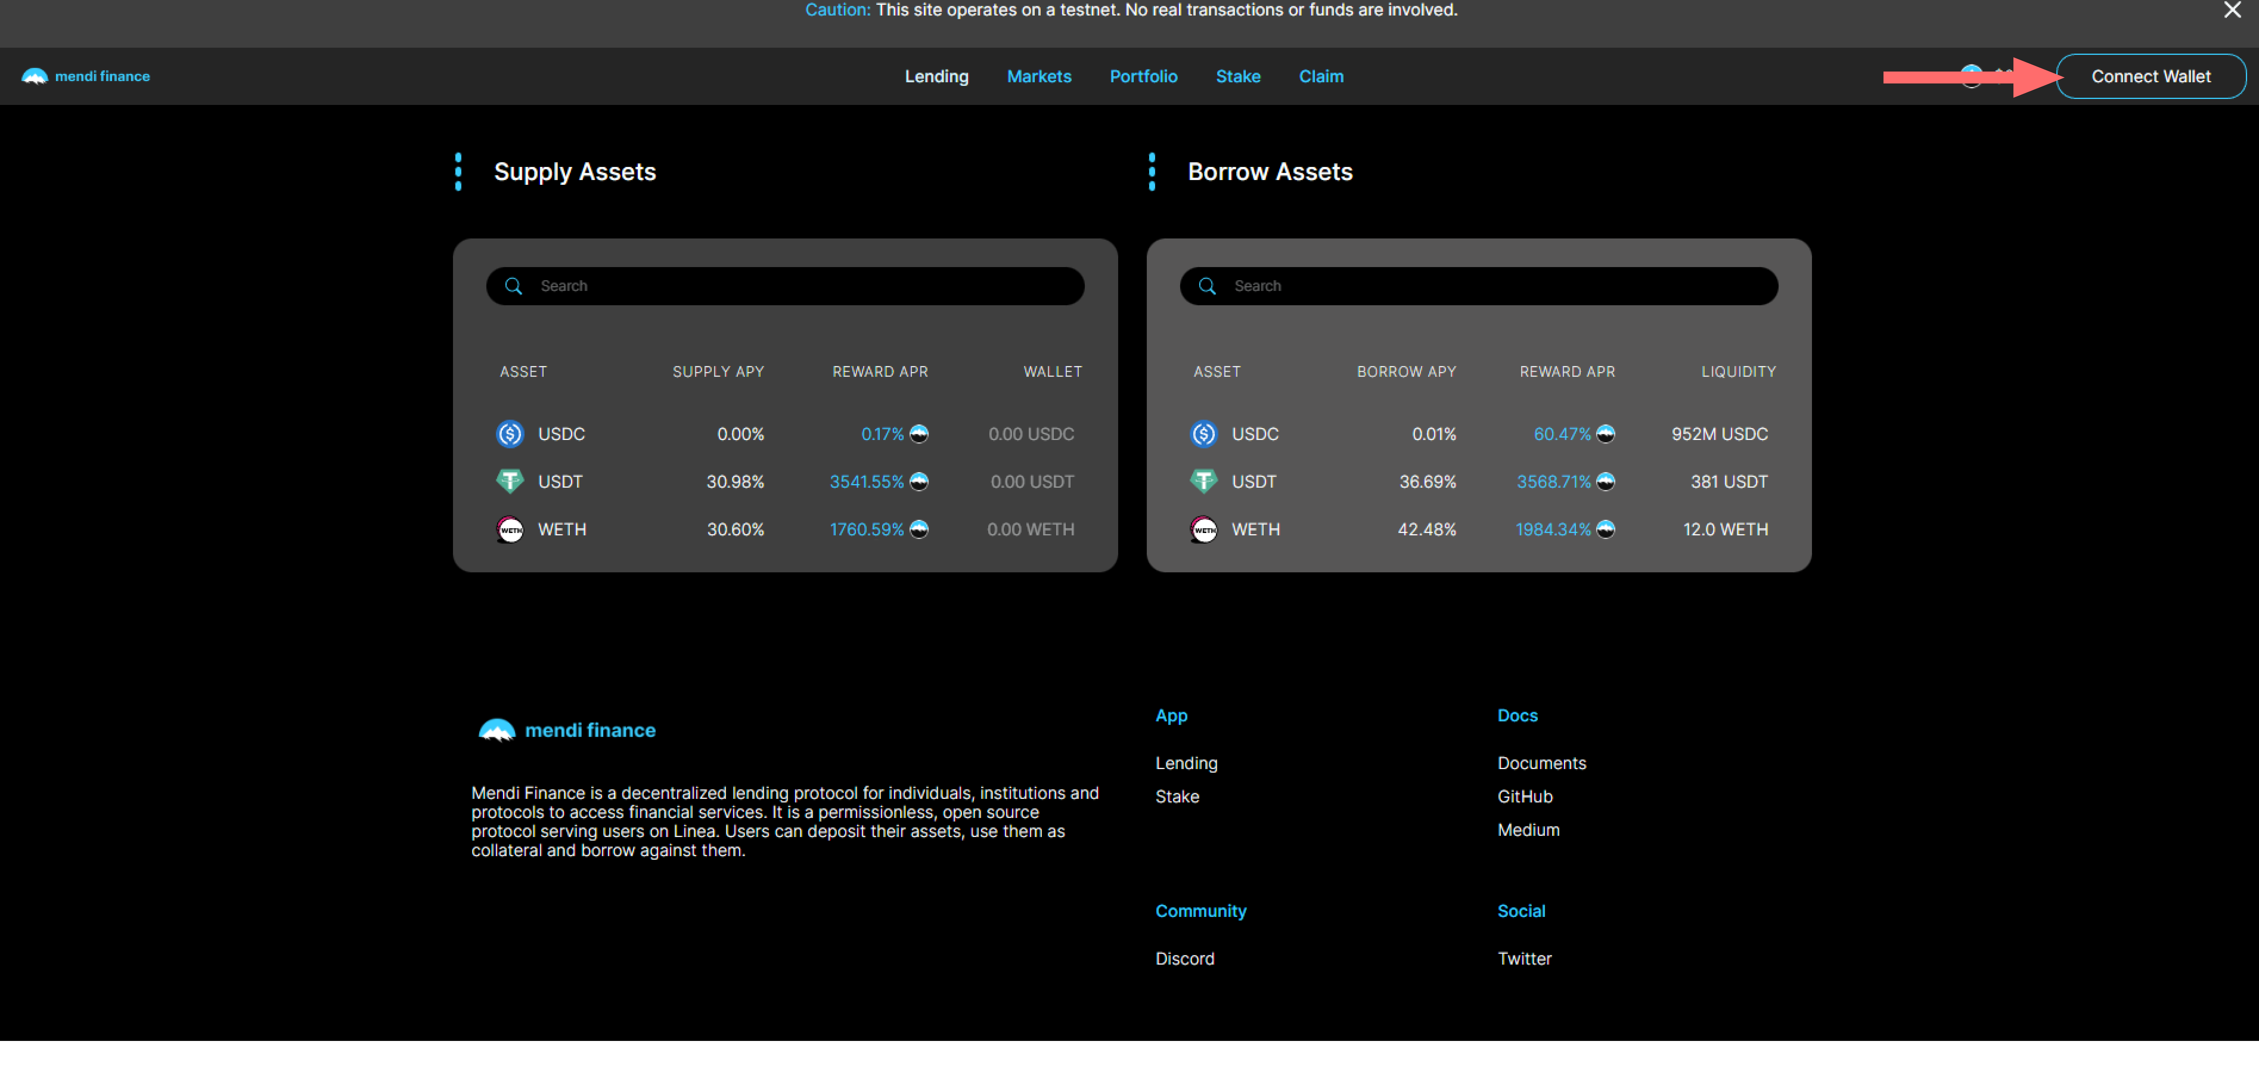The height and width of the screenshot is (1091, 2259).
Task: Click the 36.69% borrow APY value
Action: click(x=1428, y=481)
